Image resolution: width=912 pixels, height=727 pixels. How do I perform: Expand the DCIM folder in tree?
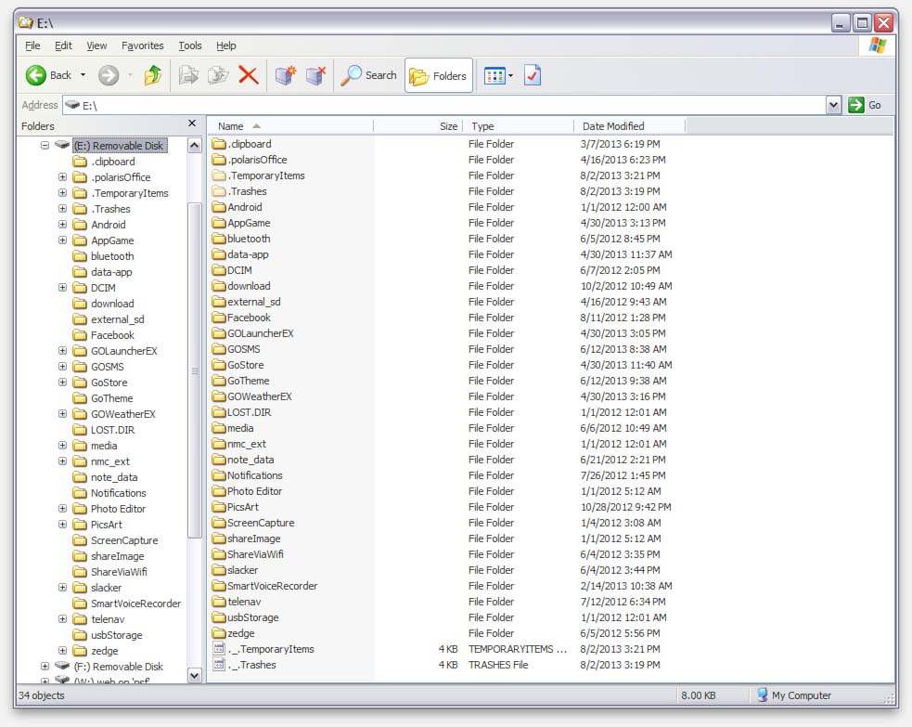62,288
